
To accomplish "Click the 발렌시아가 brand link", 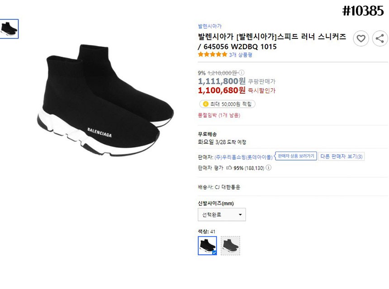I will [209, 26].
